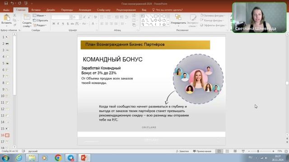The height and width of the screenshot is (162, 289).
Task: Expand the shapes gallery more arrow
Action: 168,24
